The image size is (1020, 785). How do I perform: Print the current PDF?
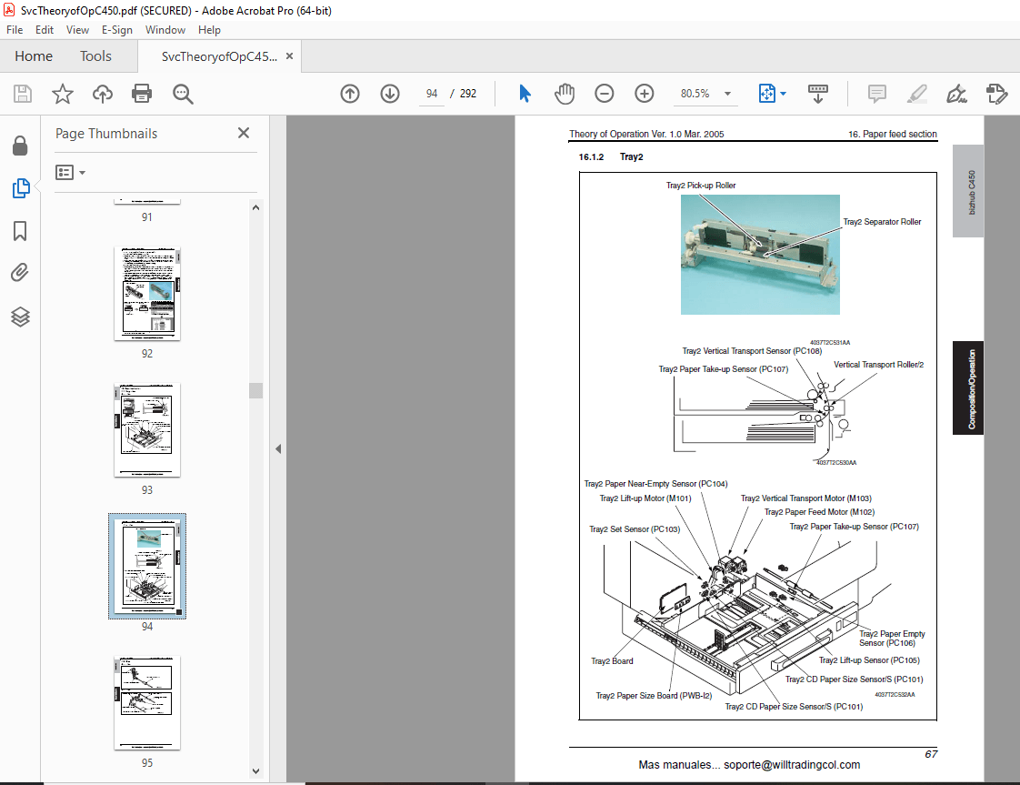click(x=142, y=93)
